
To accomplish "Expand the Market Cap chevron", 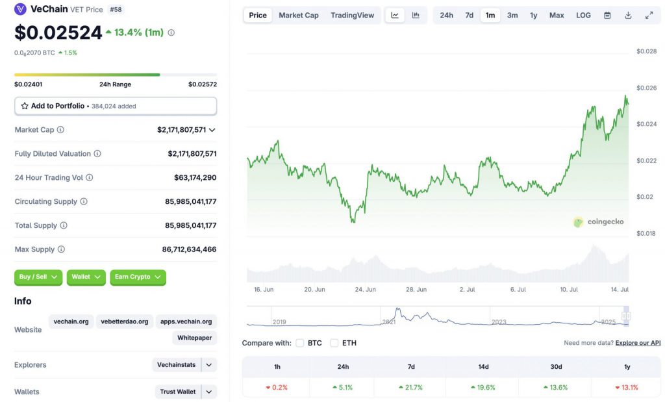I will pyautogui.click(x=212, y=130).
